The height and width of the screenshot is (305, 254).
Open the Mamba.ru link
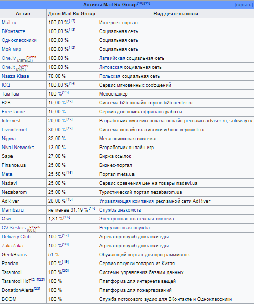click(13, 210)
